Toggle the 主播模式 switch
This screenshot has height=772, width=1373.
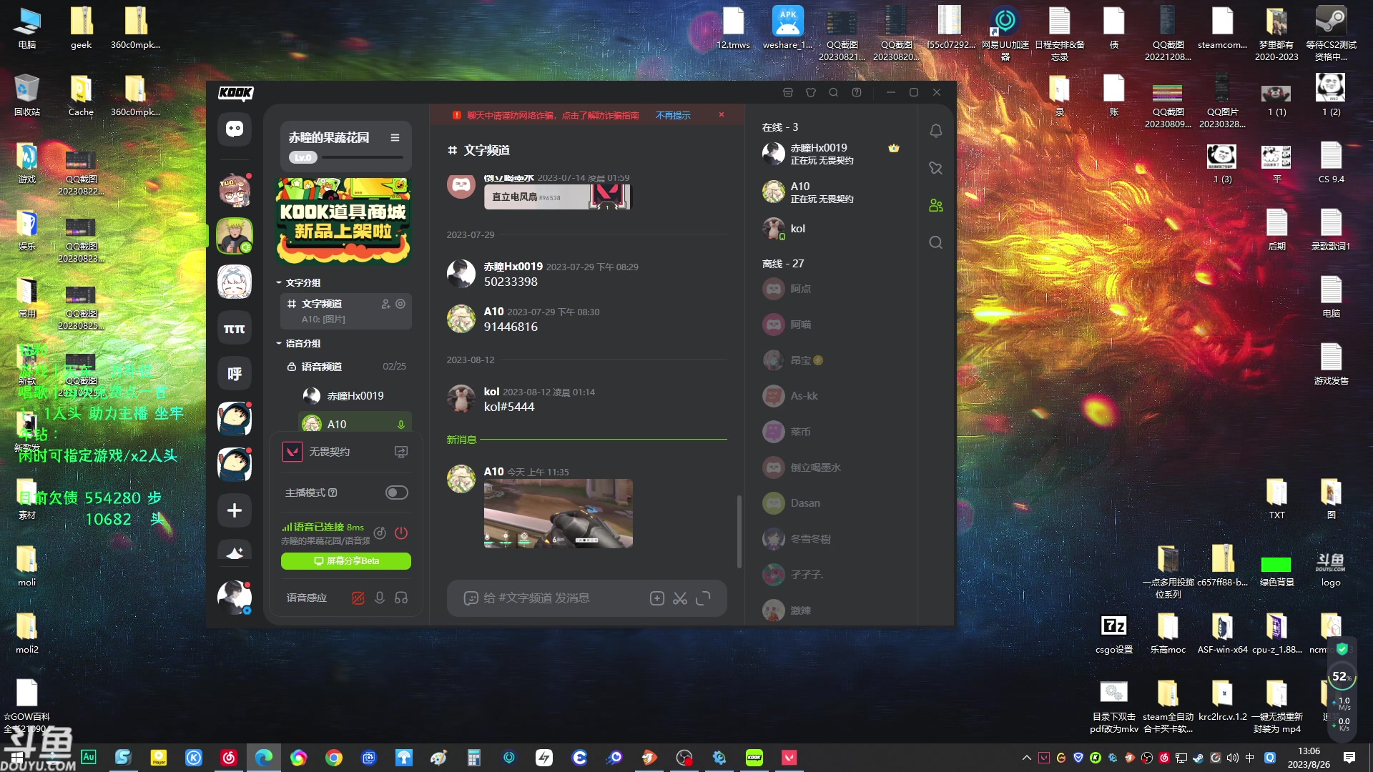[397, 493]
